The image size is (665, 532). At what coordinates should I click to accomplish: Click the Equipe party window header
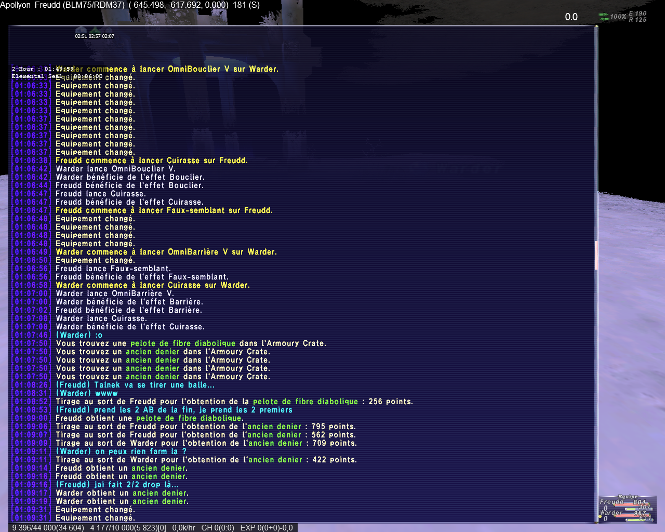(628, 497)
